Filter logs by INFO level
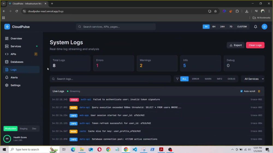 click(x=219, y=79)
